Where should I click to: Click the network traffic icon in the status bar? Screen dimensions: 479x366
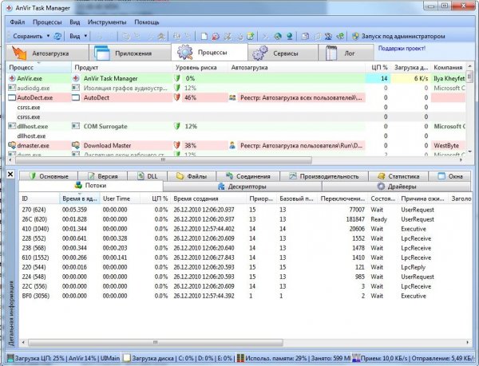pyautogui.click(x=356, y=358)
